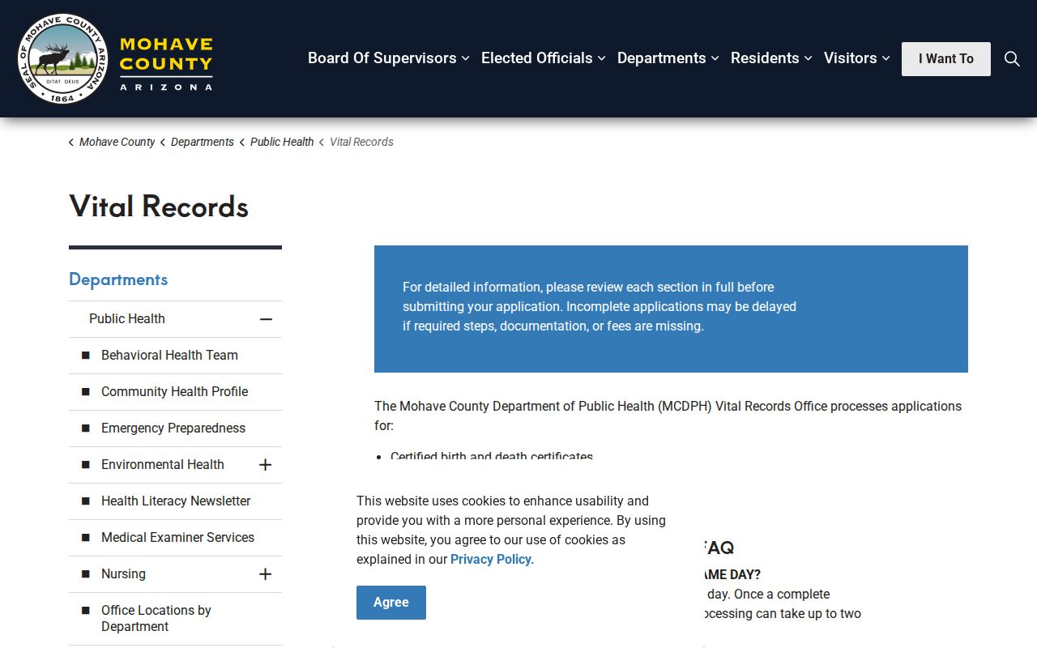Click the Departments sidebar heading
The image size is (1037, 648).
(x=118, y=279)
